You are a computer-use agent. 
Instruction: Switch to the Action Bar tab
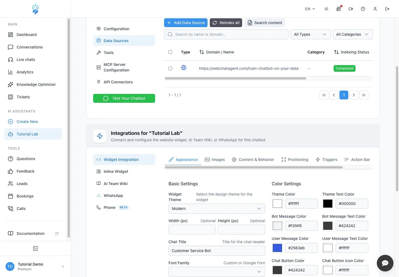pyautogui.click(x=357, y=160)
